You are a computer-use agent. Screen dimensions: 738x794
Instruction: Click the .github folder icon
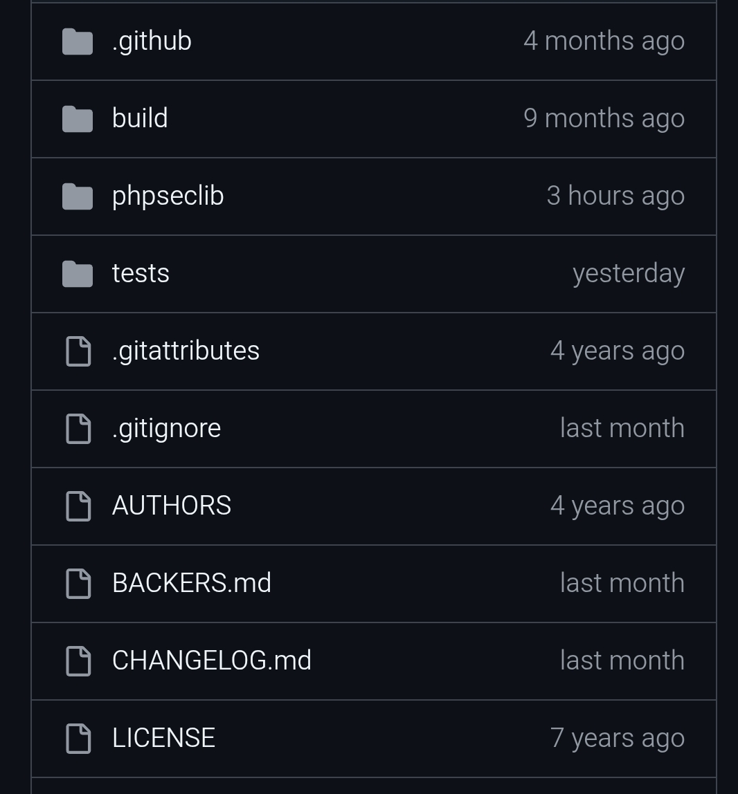coord(78,41)
